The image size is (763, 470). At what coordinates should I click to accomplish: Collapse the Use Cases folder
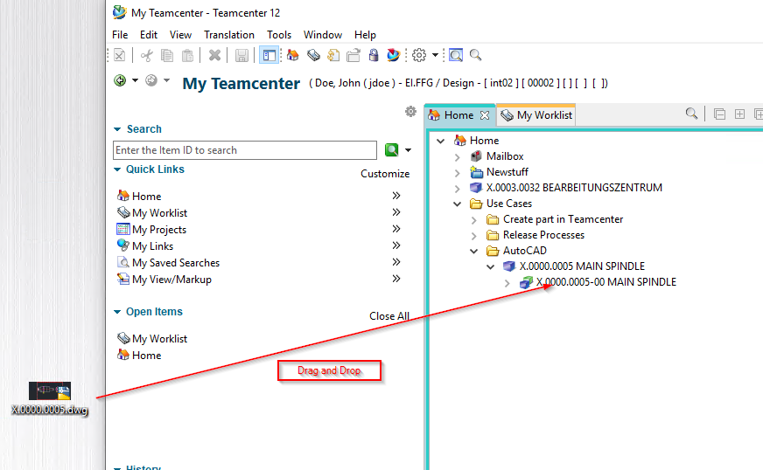(458, 204)
